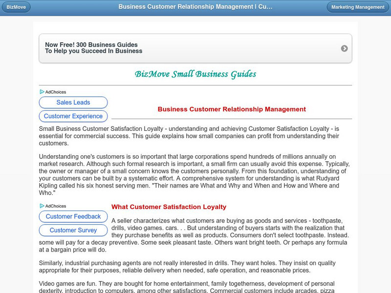Click the BizMove Small Business Guides title
Viewport: 391px width, 293px height.
195,74
